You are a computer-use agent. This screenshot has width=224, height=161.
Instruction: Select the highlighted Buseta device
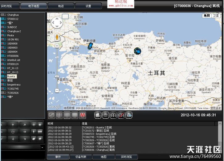pos(11,76)
